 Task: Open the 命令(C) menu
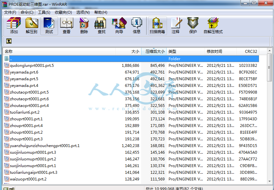27,12
